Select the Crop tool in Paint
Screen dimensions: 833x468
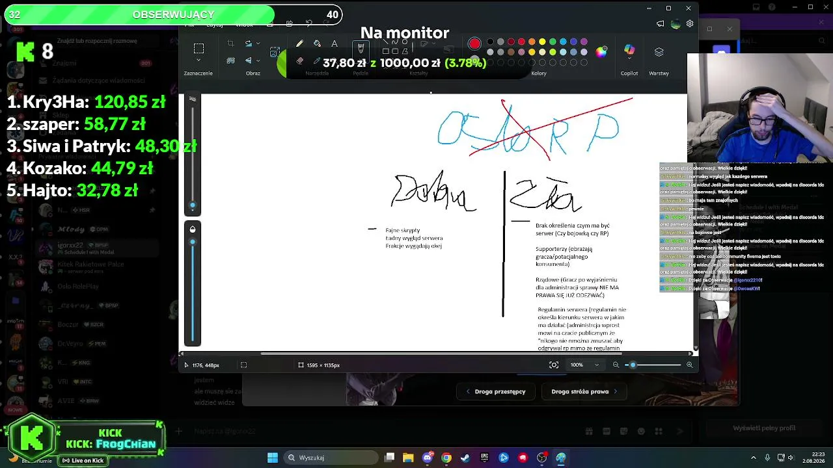pos(230,44)
